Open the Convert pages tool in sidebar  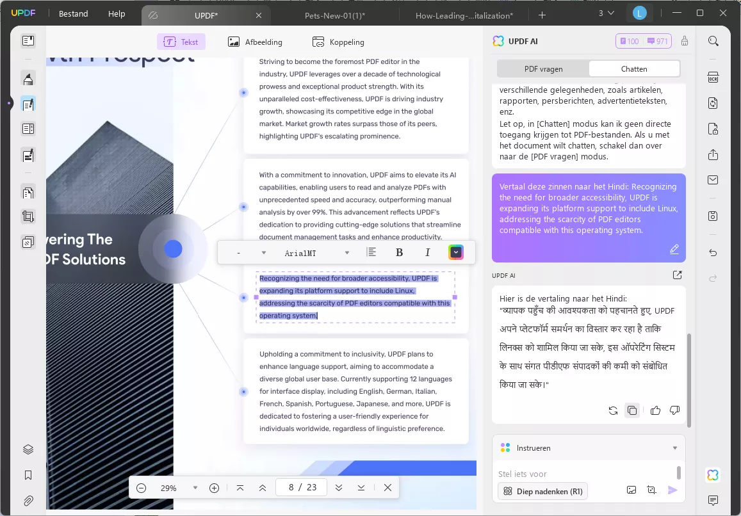pos(28,192)
